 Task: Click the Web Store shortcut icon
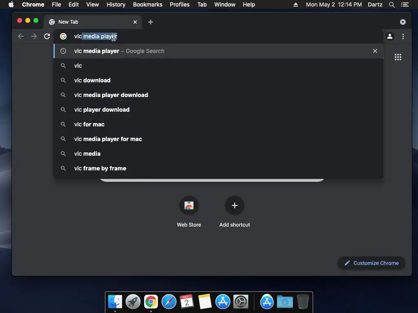189,205
